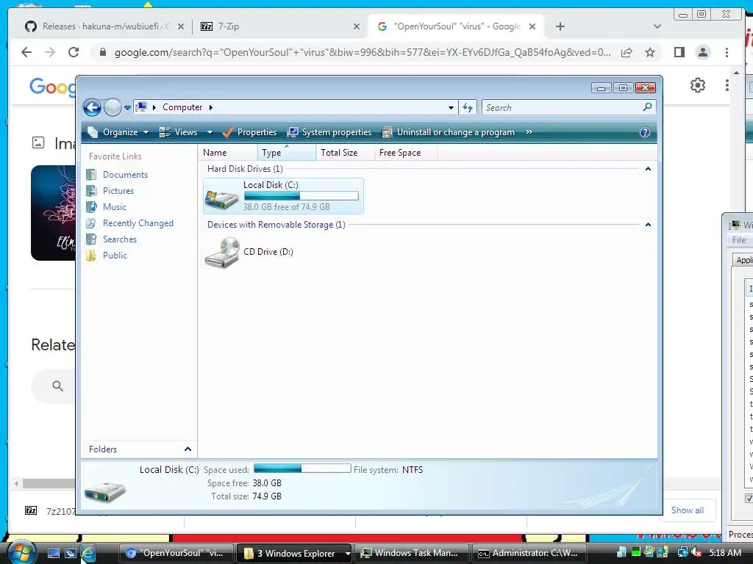
Task: Click the 5:18 AM clock
Action: (x=725, y=553)
